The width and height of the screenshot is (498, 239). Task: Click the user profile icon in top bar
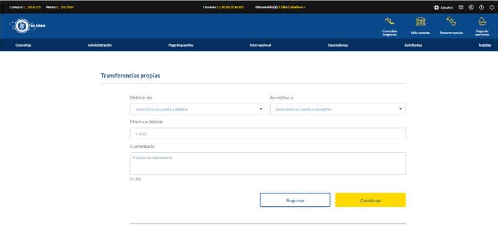pos(471,7)
